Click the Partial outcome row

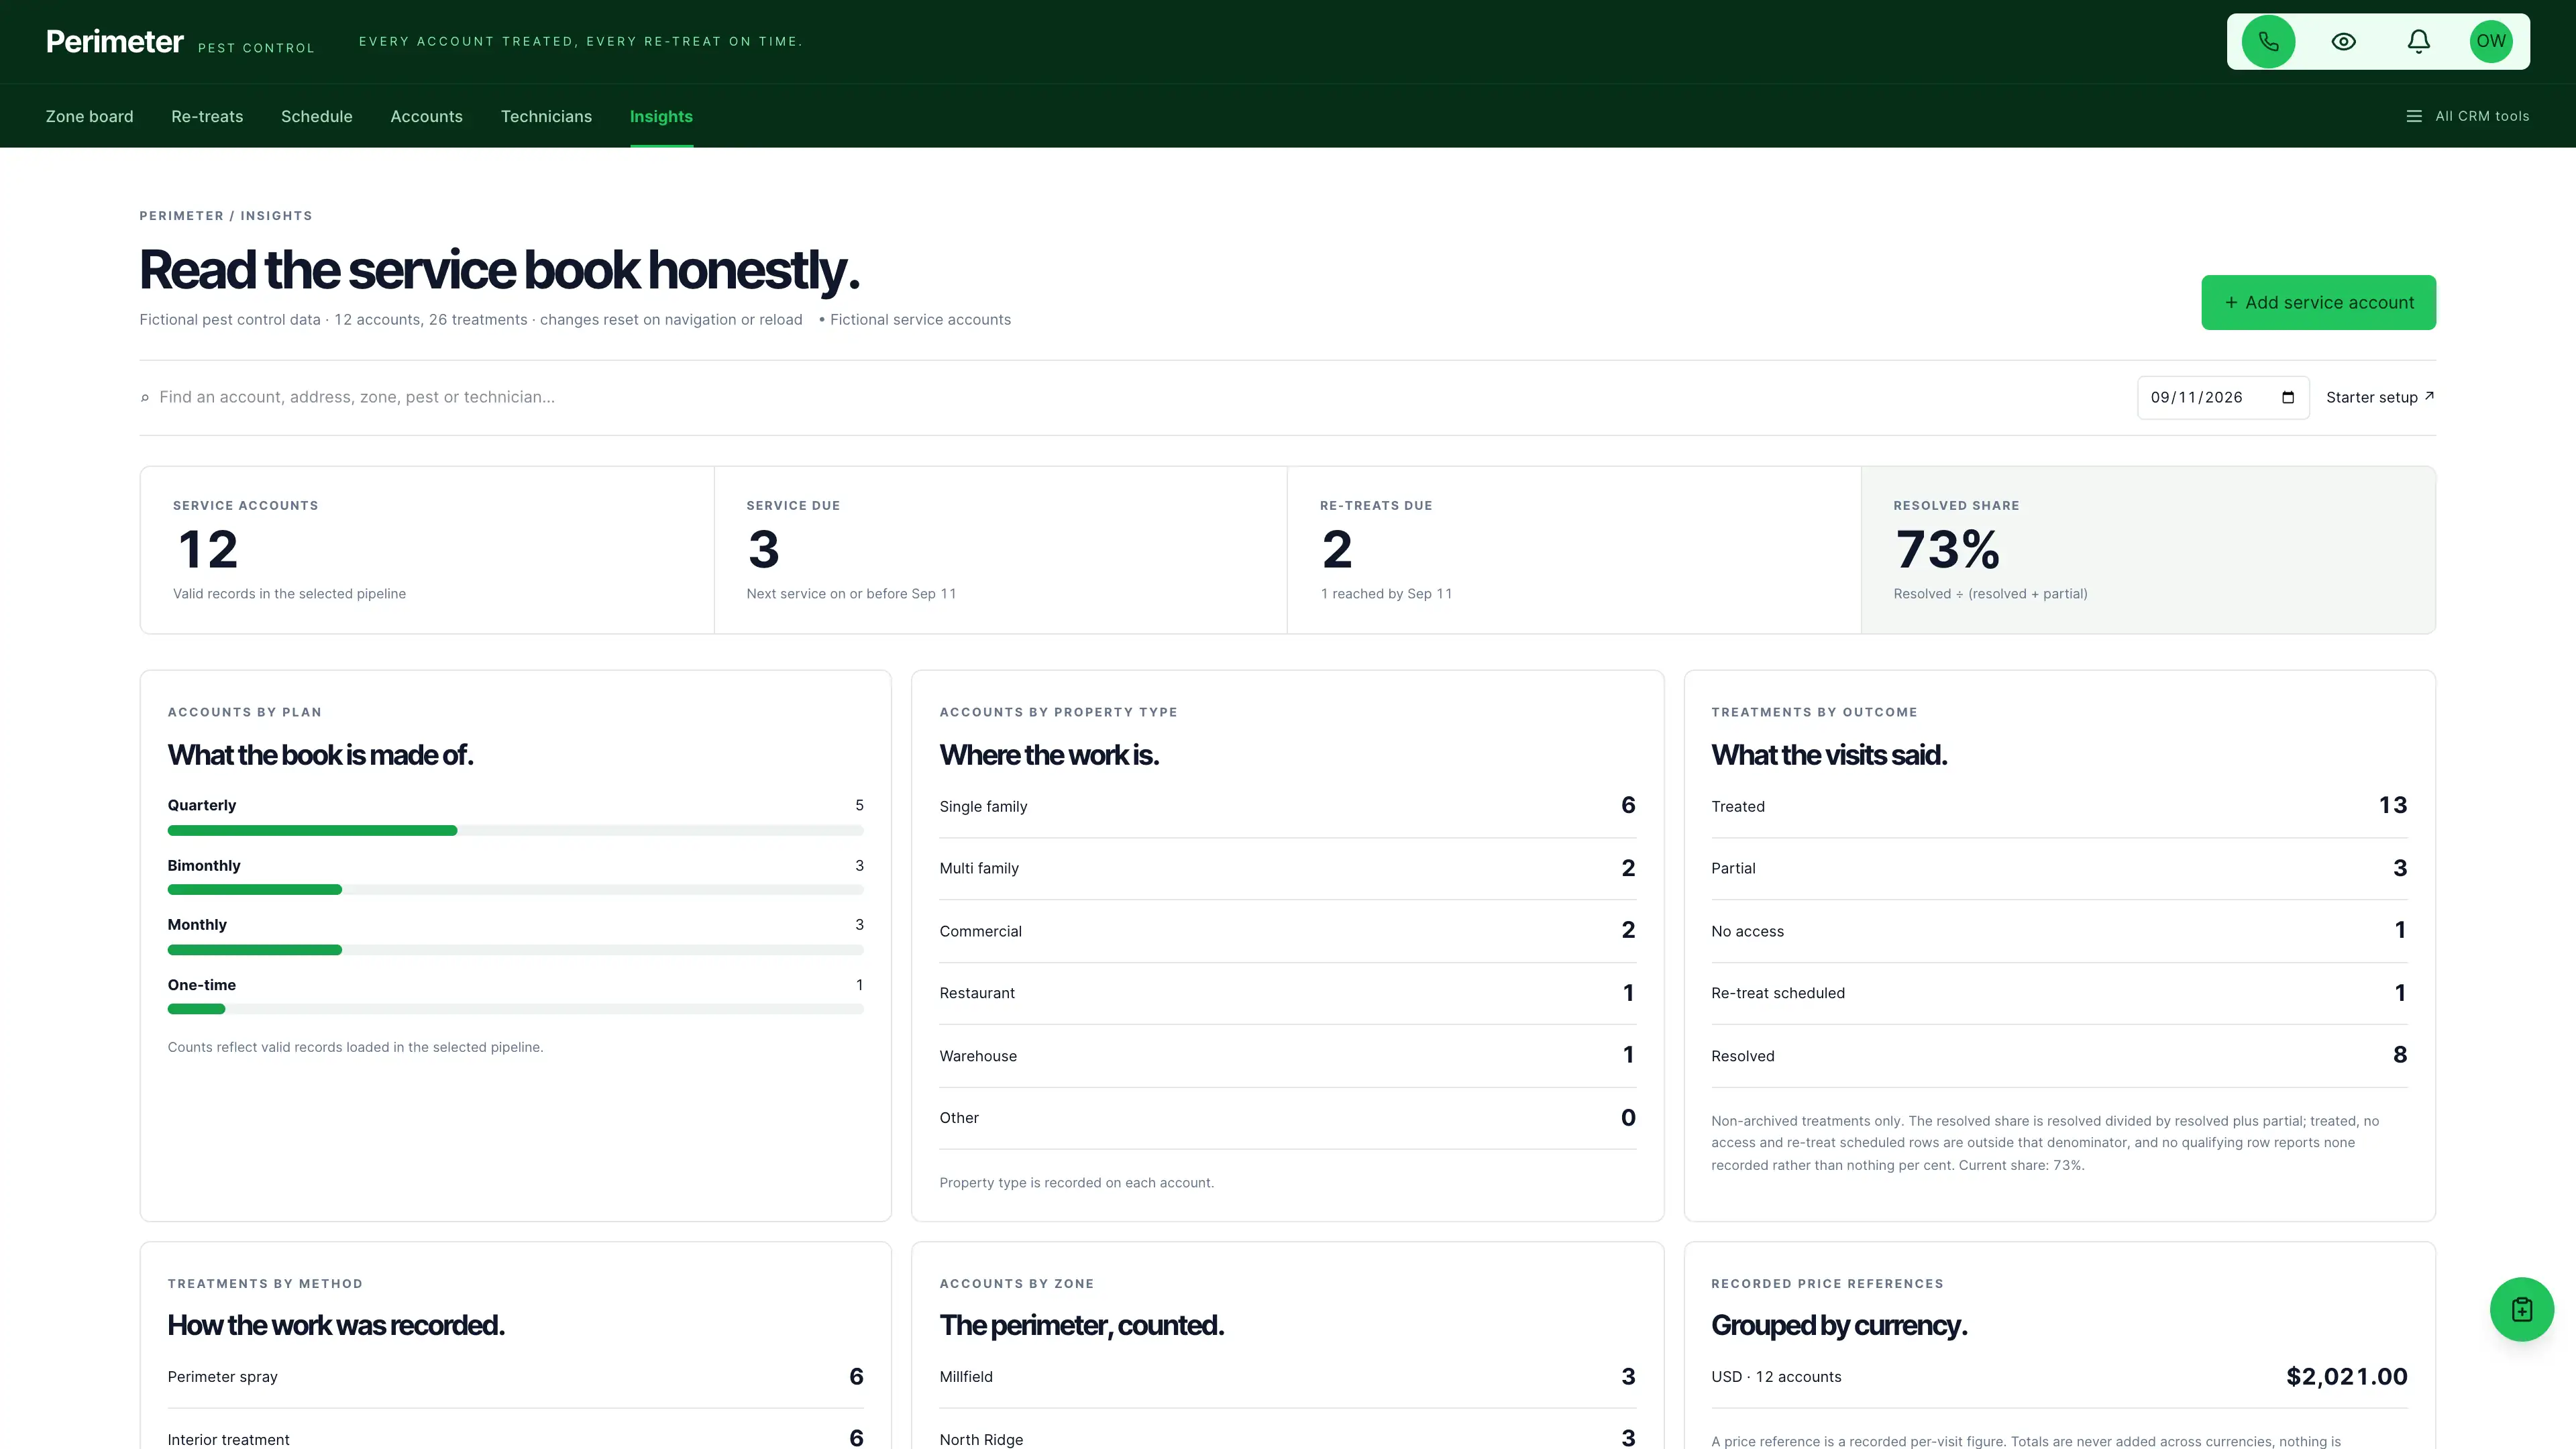2059,868
